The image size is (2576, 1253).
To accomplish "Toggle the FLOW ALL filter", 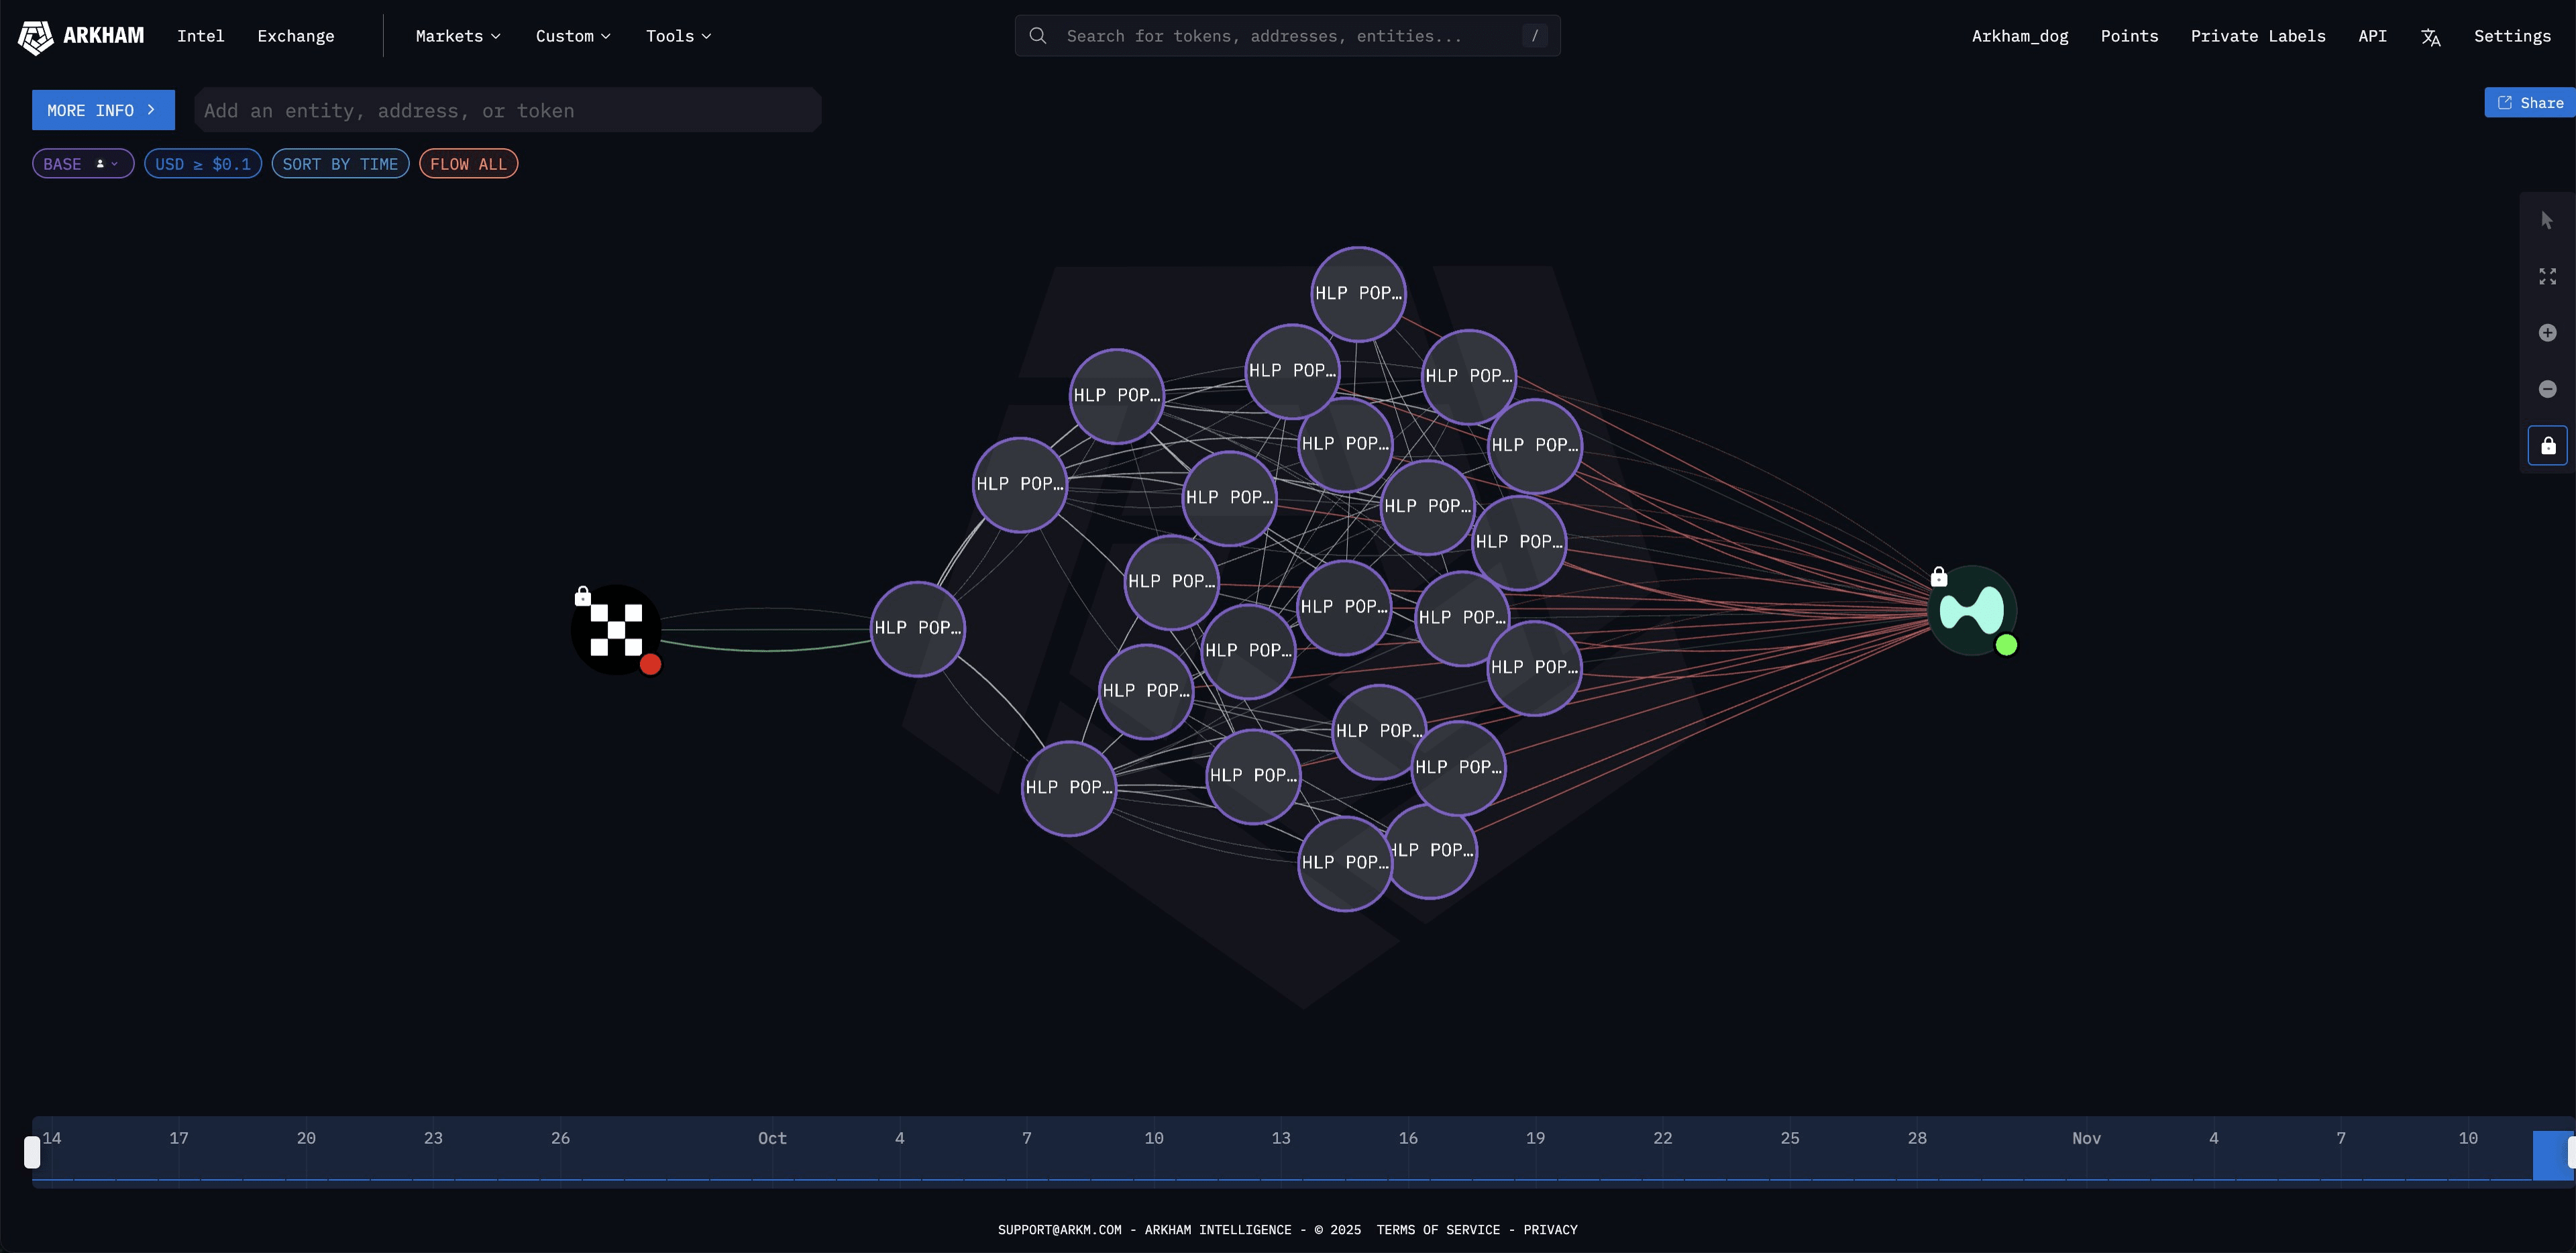I will tap(468, 164).
